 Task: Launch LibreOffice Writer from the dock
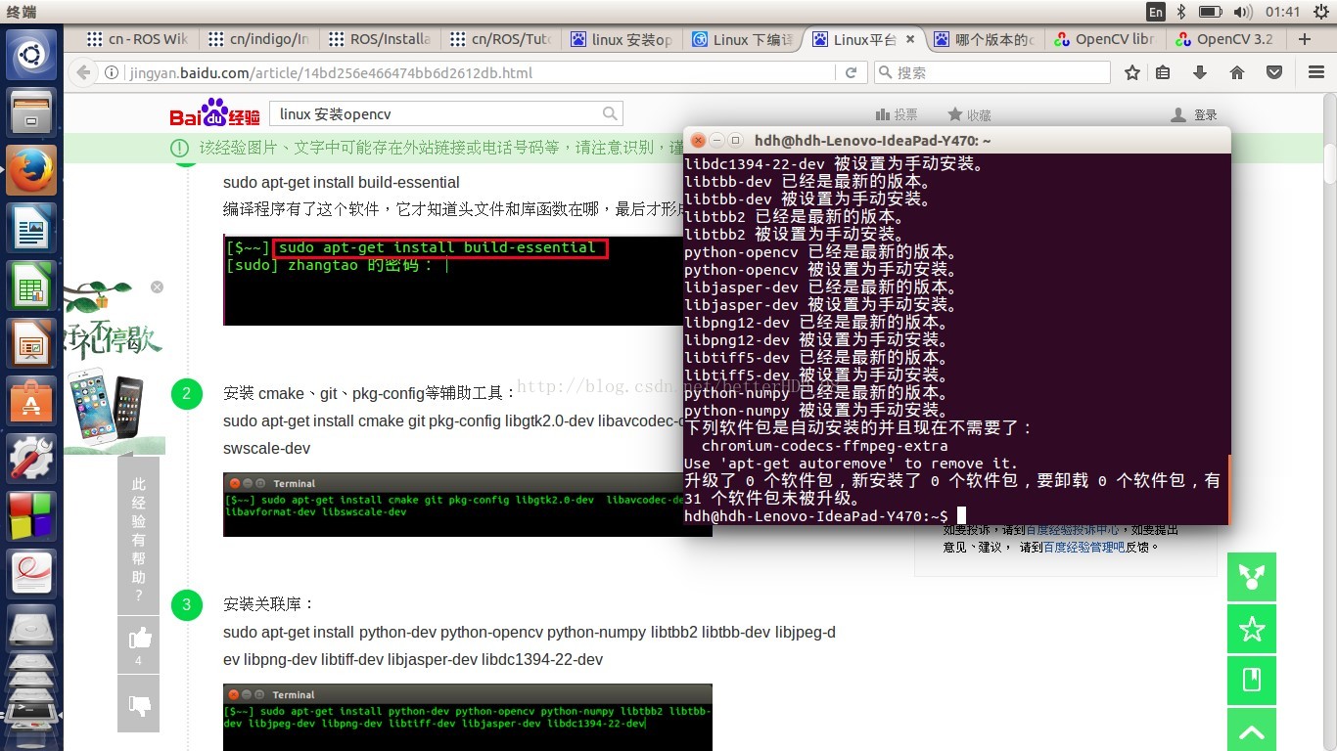pos(31,230)
